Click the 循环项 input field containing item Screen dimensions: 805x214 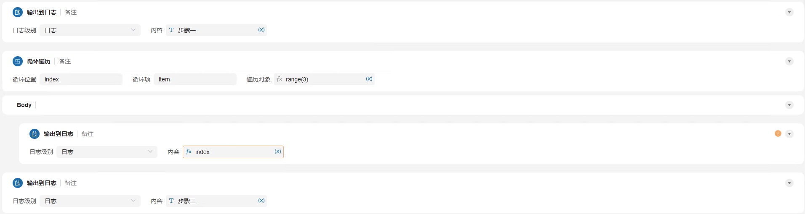(x=195, y=79)
